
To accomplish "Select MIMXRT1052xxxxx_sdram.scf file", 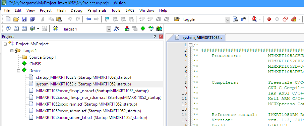I will pyautogui.click(x=88, y=111).
